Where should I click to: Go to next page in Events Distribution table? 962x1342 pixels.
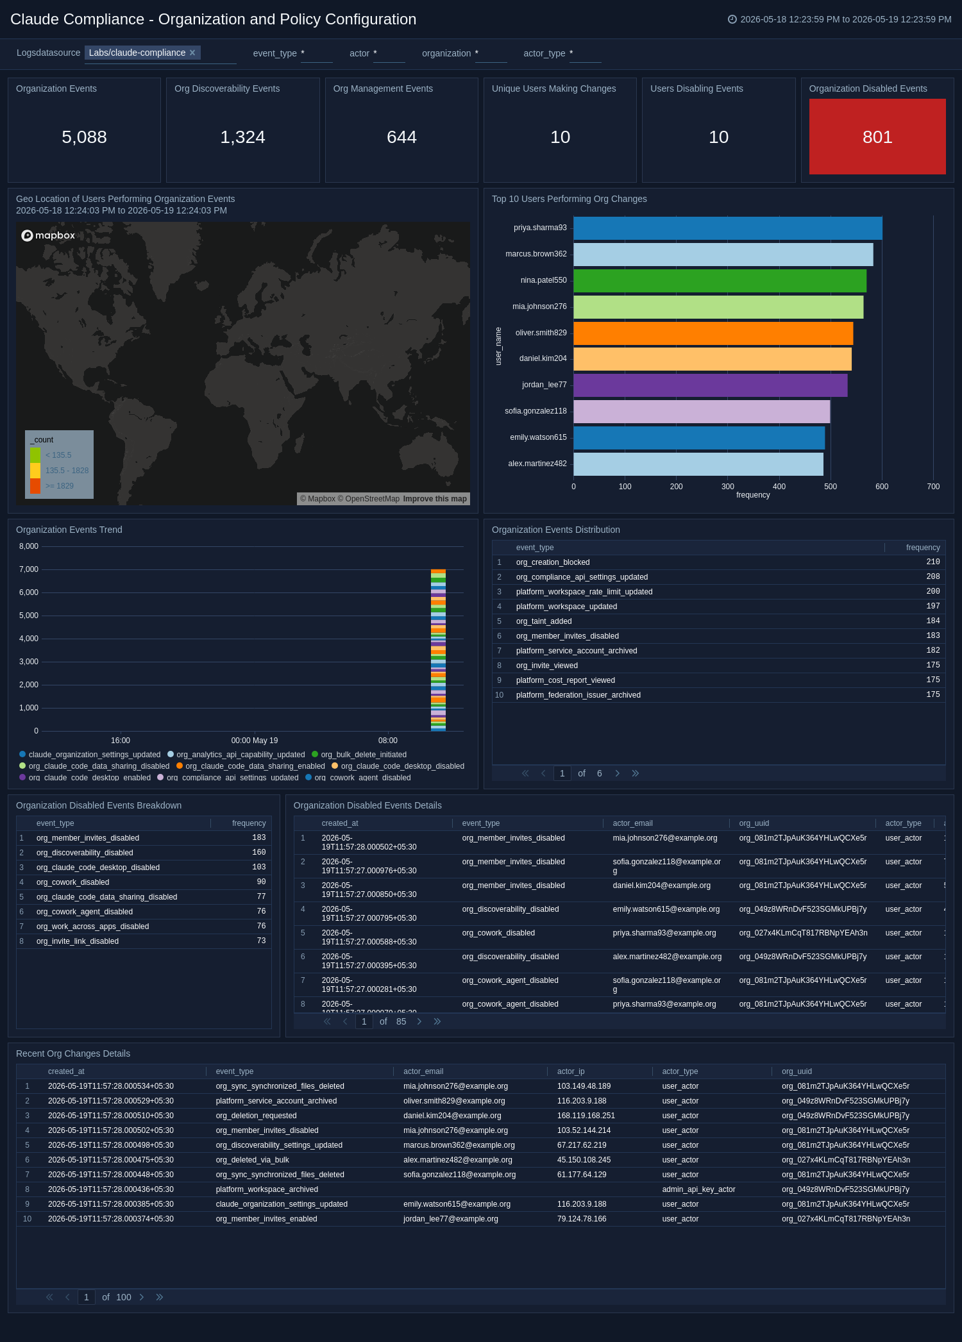pos(618,773)
